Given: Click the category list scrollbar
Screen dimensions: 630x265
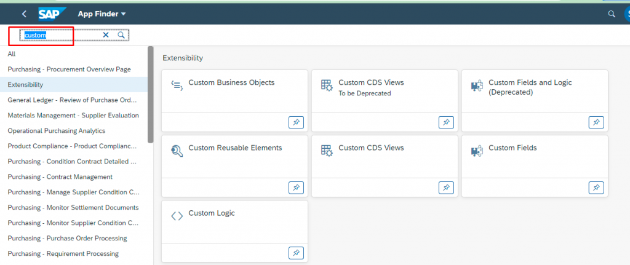Looking at the screenshot, I should [x=151, y=95].
